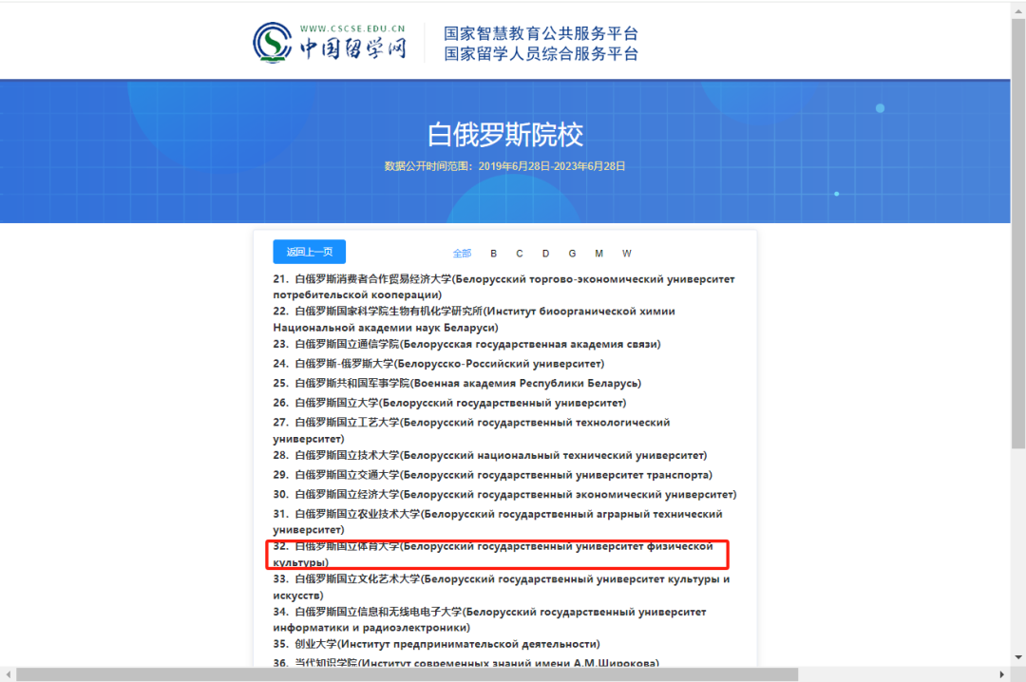Select entry 34 白俄罗斯国立信息和无线电电子大学
Screen dimensions: 1026x682
point(489,620)
